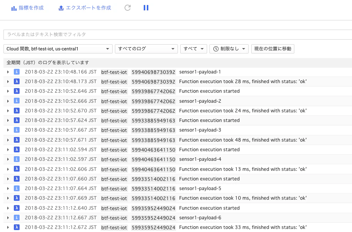Screen dimensions: 352x232
Task: Click the 現在の位置に移動 button
Action: pos(273,49)
